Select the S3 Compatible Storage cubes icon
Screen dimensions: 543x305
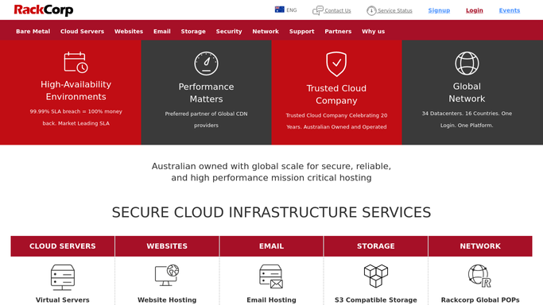(376, 276)
